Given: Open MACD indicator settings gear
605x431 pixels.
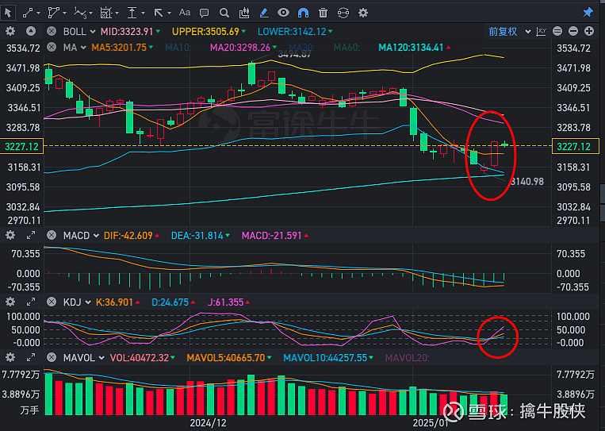Looking at the screenshot, I should [x=10, y=236].
